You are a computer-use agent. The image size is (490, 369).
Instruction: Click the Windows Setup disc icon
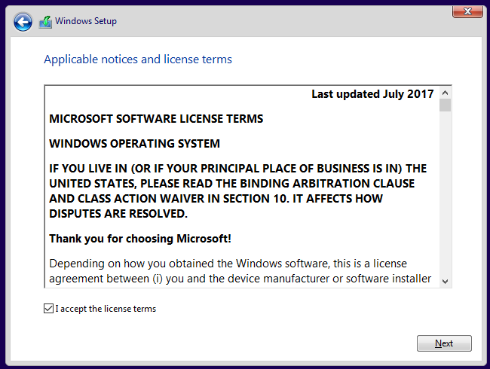tap(45, 22)
